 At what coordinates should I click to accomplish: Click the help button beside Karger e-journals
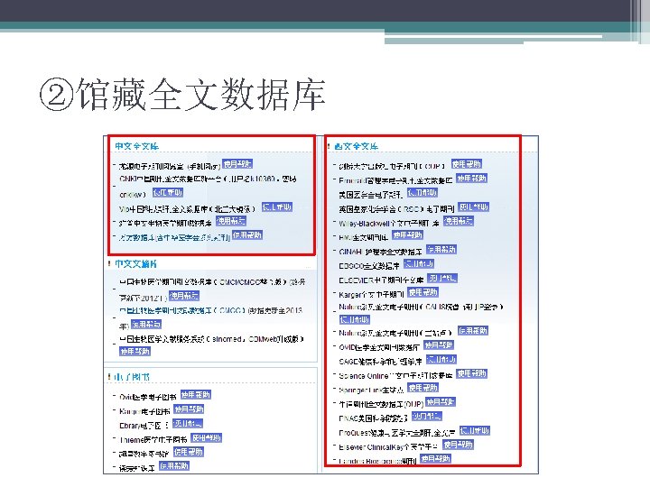422,292
